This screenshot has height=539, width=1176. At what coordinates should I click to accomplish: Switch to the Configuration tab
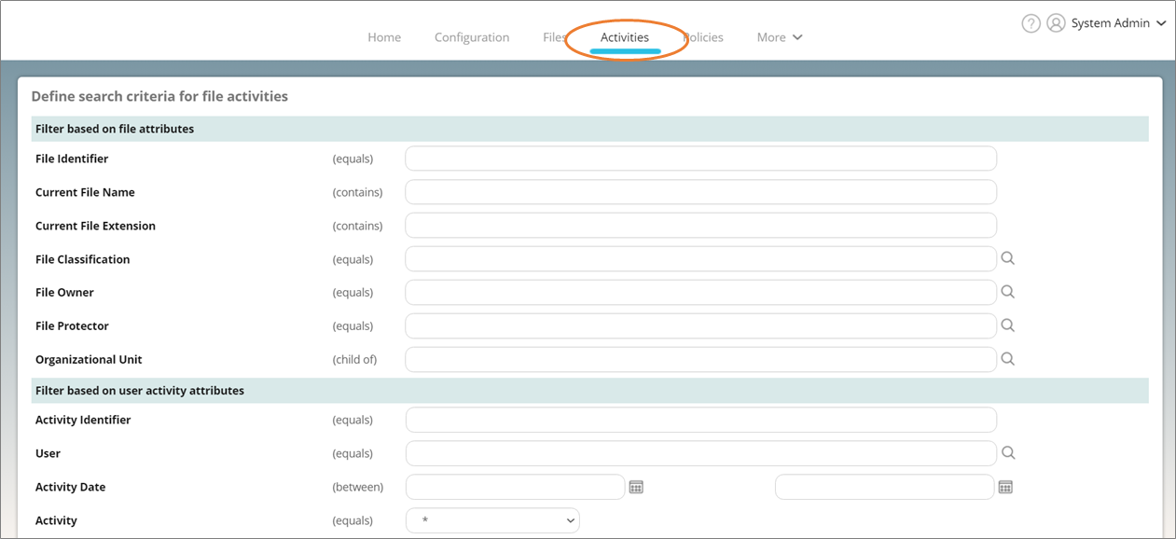472,37
